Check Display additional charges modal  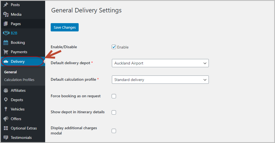point(114,131)
